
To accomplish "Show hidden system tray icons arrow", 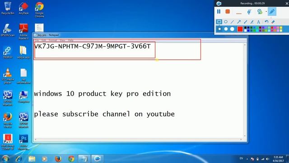I will pos(247,159).
